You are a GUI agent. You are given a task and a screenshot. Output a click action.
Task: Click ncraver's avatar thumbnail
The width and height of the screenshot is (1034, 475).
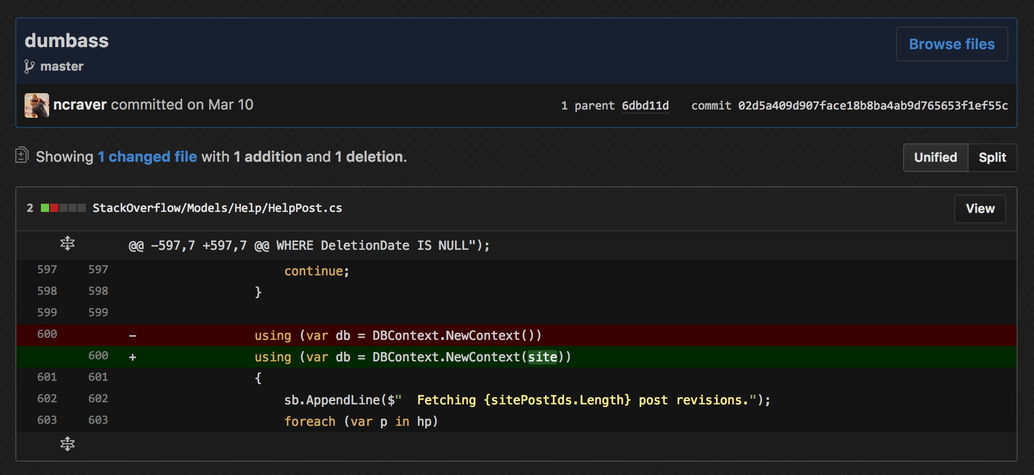37,105
